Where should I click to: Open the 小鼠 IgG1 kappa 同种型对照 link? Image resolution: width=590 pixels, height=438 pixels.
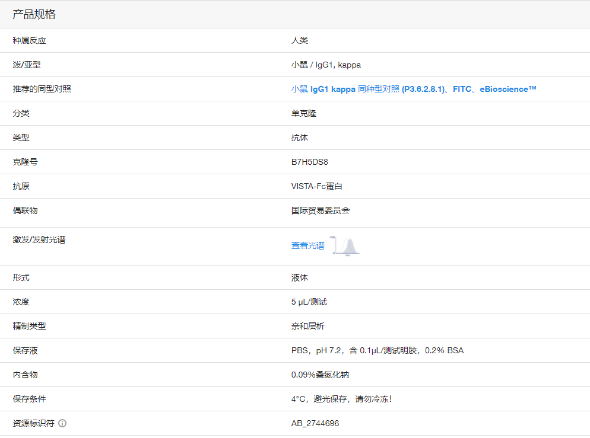click(332, 88)
